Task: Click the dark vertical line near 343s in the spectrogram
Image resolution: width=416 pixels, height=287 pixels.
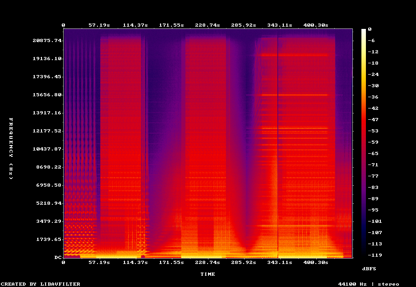Action: tap(278, 145)
